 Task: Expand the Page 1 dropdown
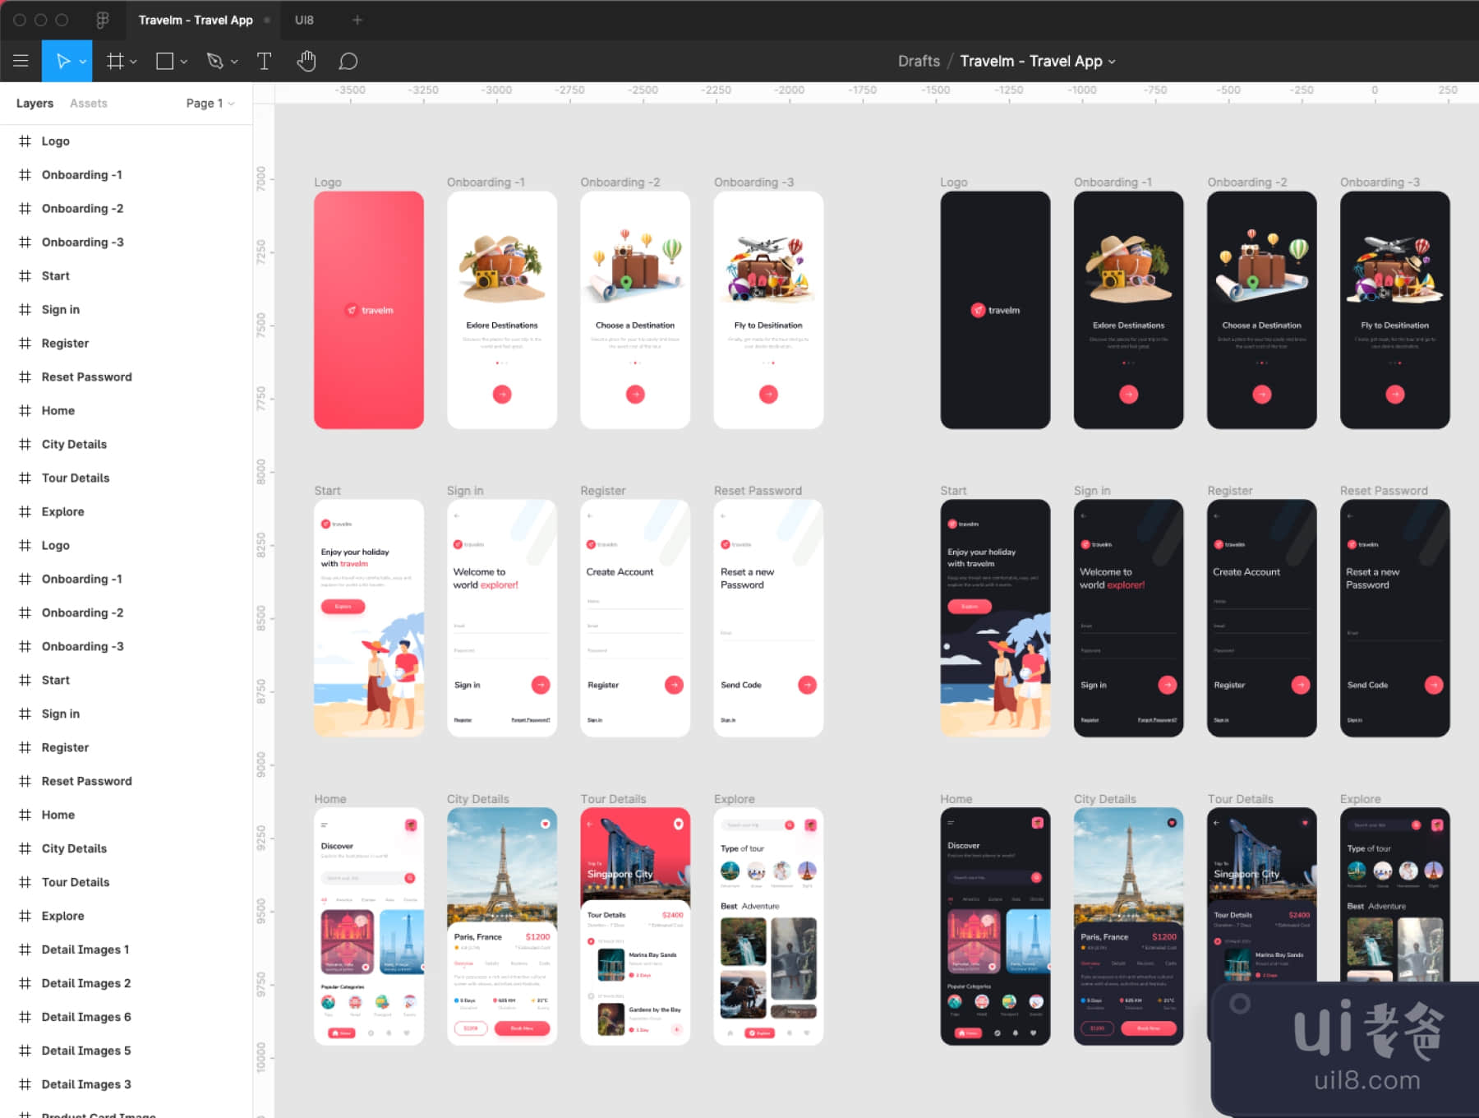click(210, 104)
